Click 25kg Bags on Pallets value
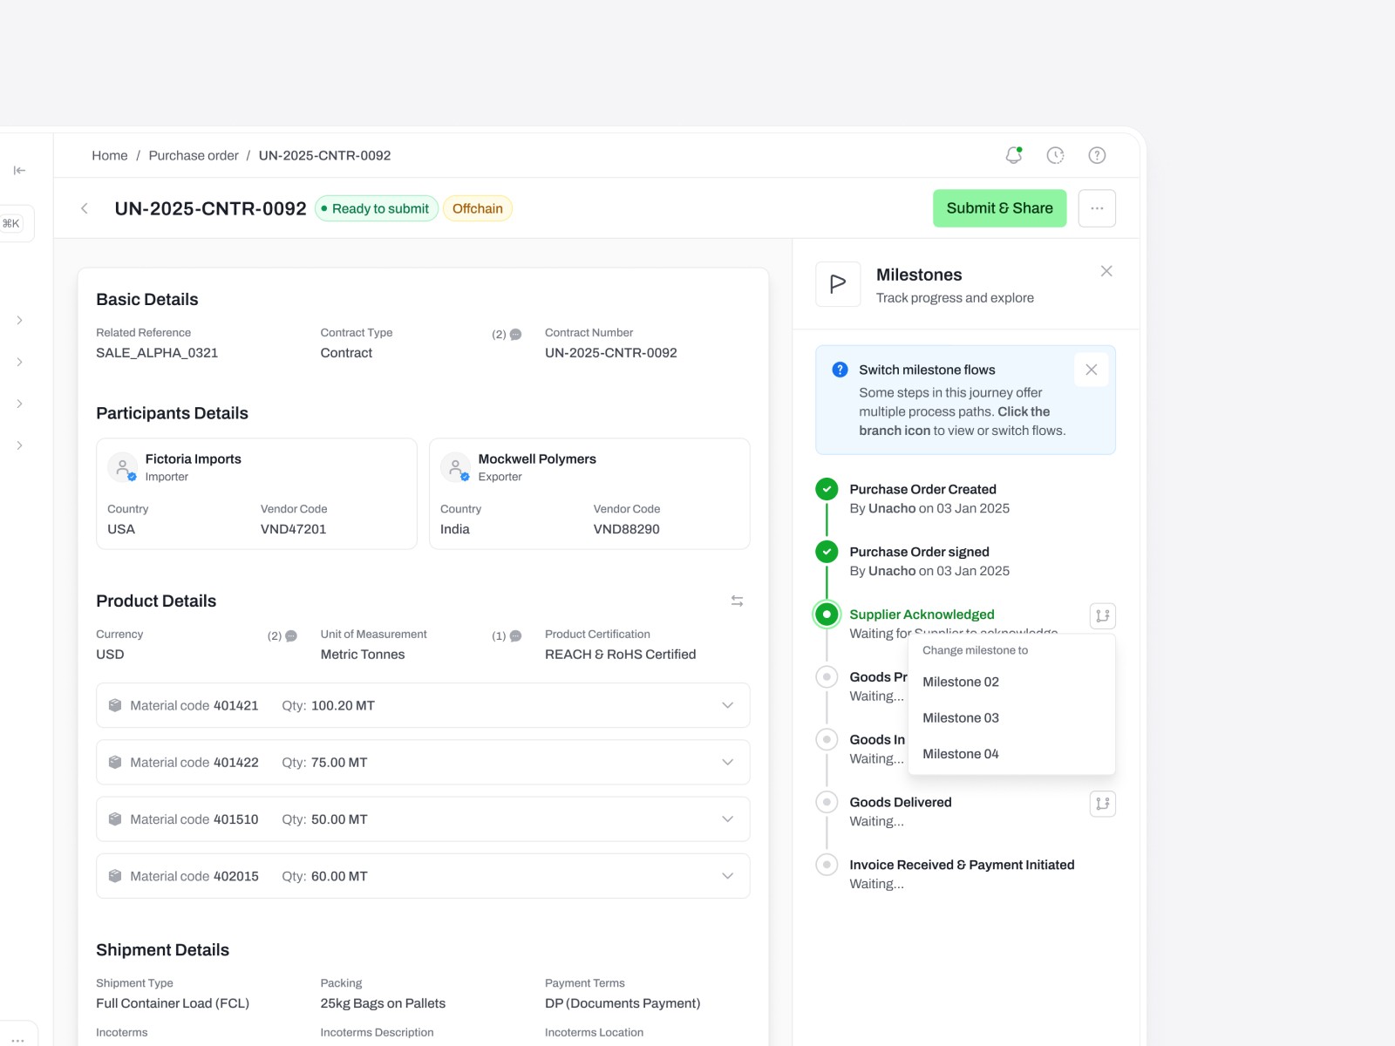This screenshot has width=1395, height=1046. click(383, 1003)
